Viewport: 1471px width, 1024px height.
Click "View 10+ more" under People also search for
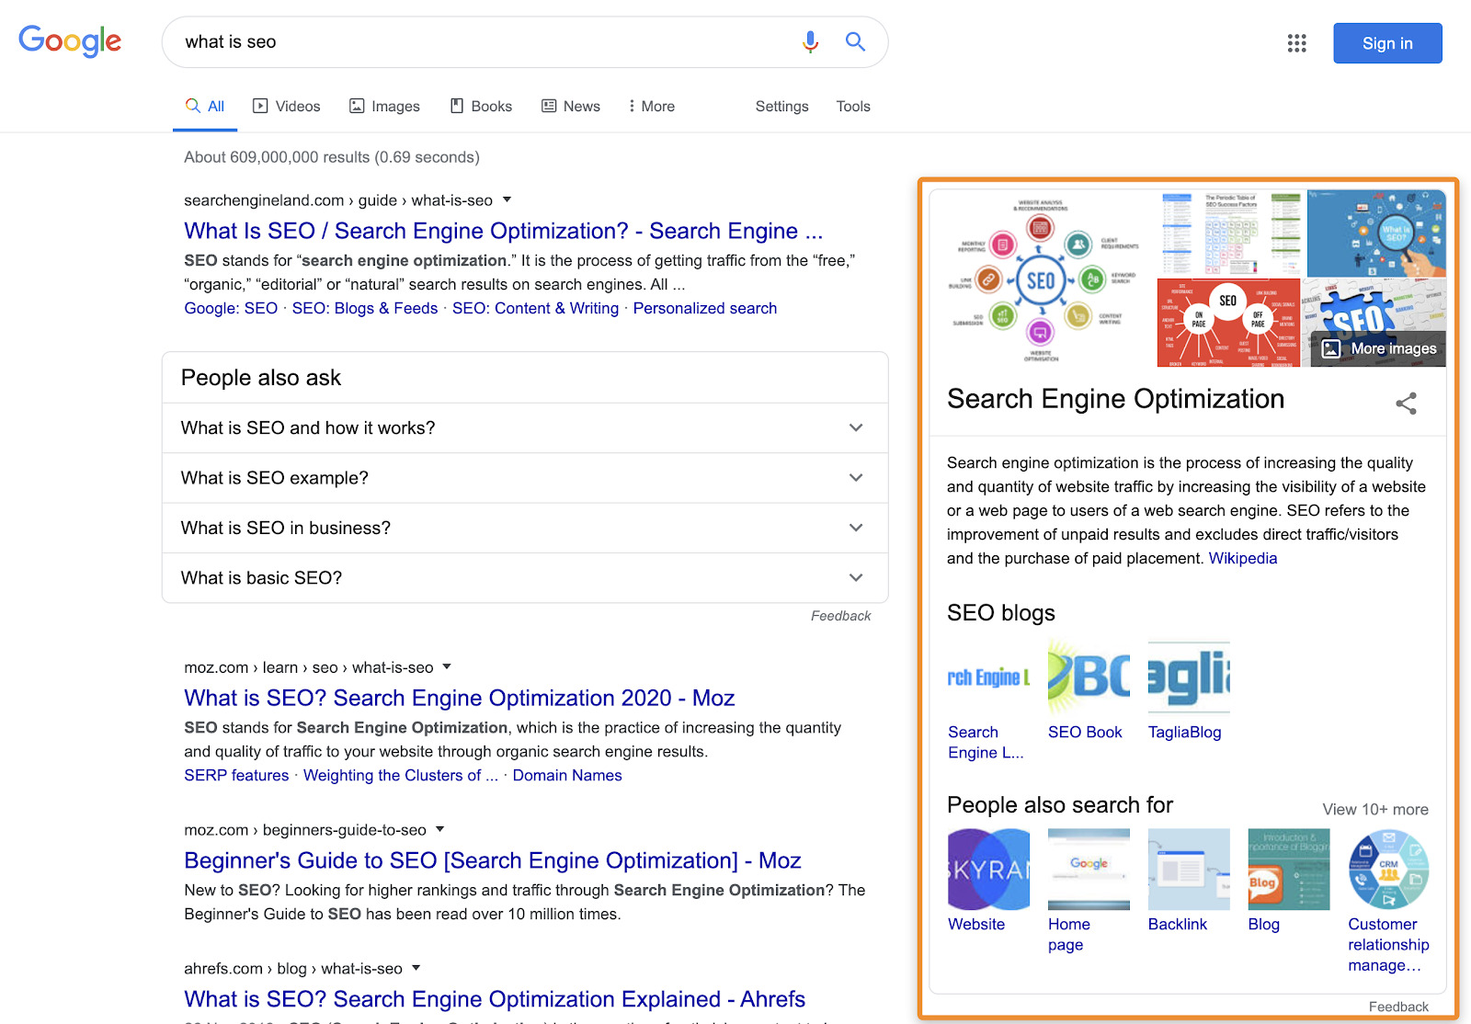(1374, 809)
